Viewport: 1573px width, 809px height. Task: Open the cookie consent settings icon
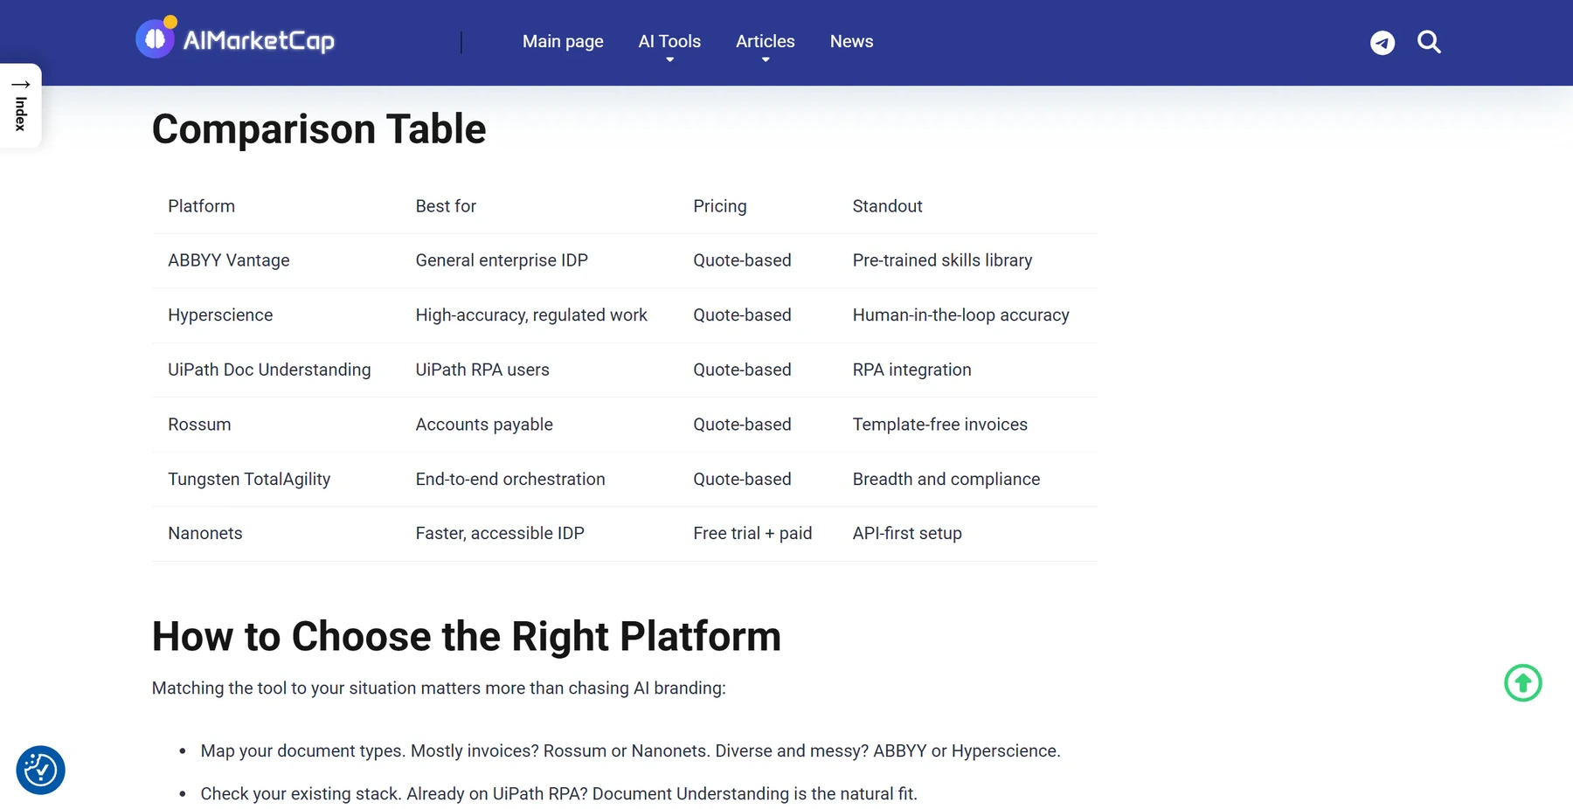pyautogui.click(x=40, y=771)
